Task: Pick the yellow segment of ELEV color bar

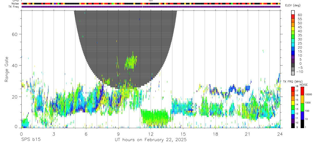Action: [x=293, y=28]
